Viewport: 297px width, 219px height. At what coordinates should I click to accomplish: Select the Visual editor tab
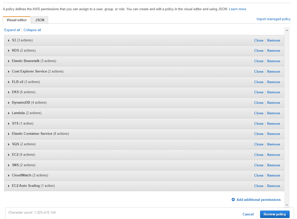pyautogui.click(x=17, y=20)
